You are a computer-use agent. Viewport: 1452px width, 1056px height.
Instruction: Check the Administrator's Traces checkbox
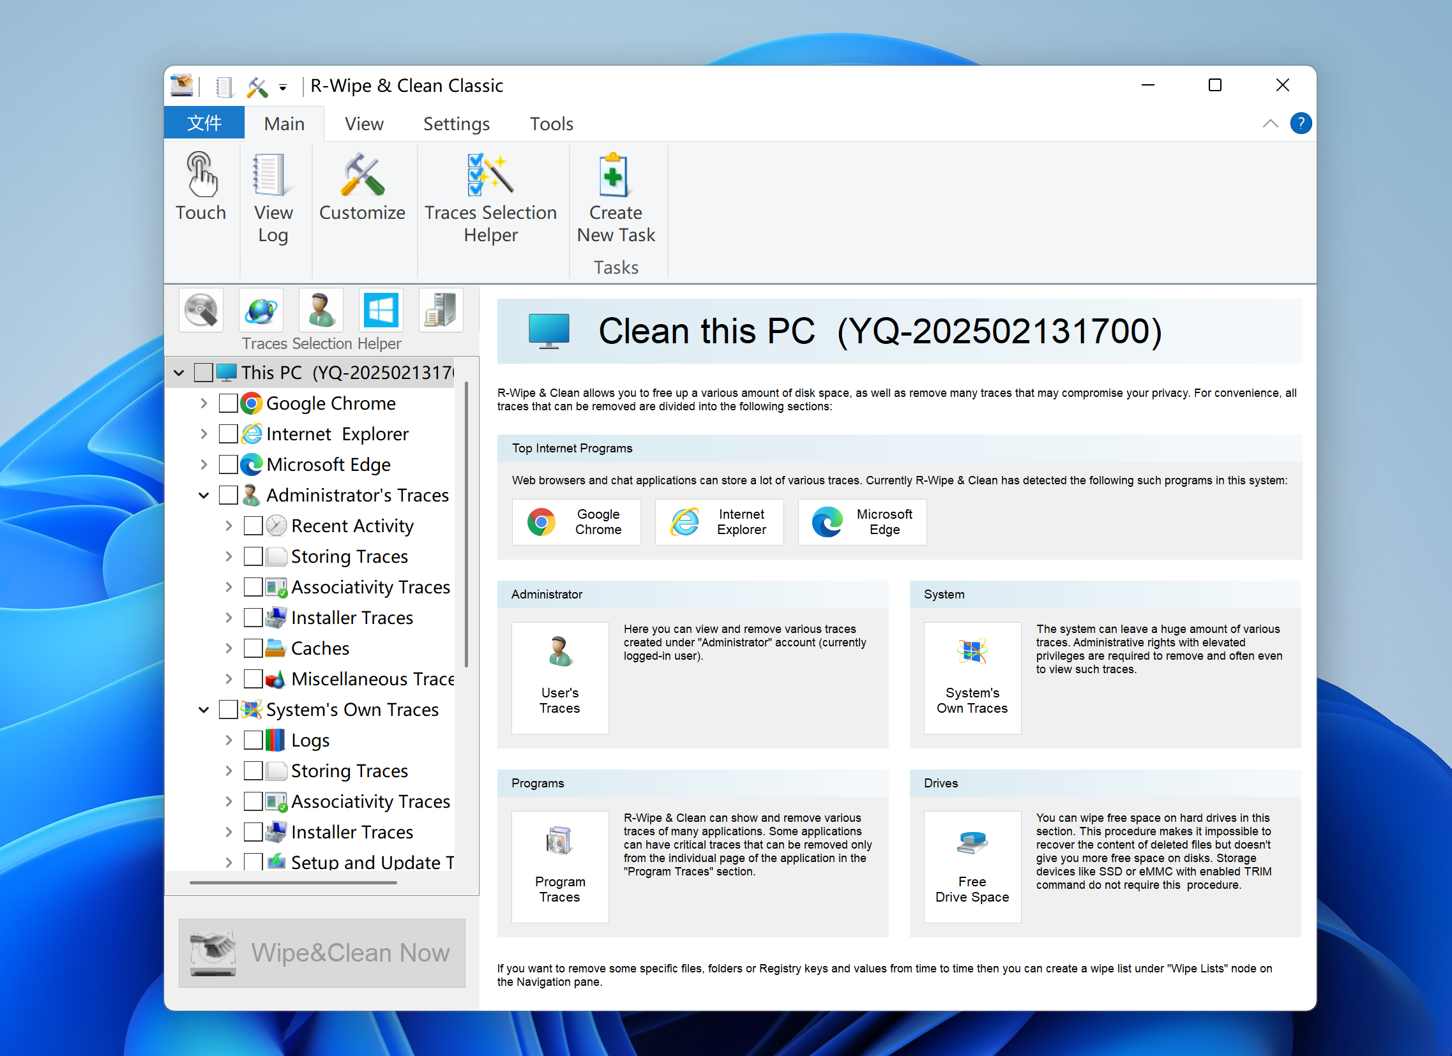pos(229,496)
